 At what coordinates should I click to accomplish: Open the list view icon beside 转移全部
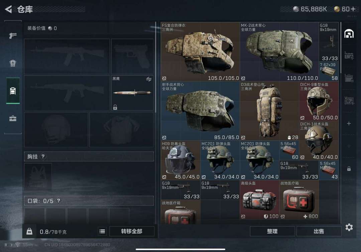coord(102,231)
